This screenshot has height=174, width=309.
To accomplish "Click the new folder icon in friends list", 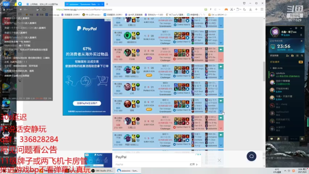I will click(292, 56).
